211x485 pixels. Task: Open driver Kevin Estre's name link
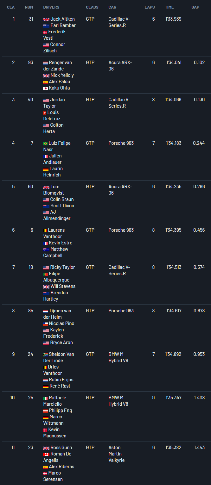point(61,243)
